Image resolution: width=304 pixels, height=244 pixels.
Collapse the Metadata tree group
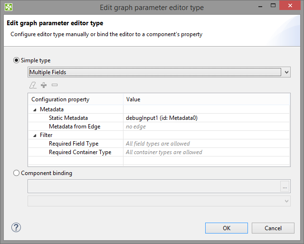coord(35,109)
